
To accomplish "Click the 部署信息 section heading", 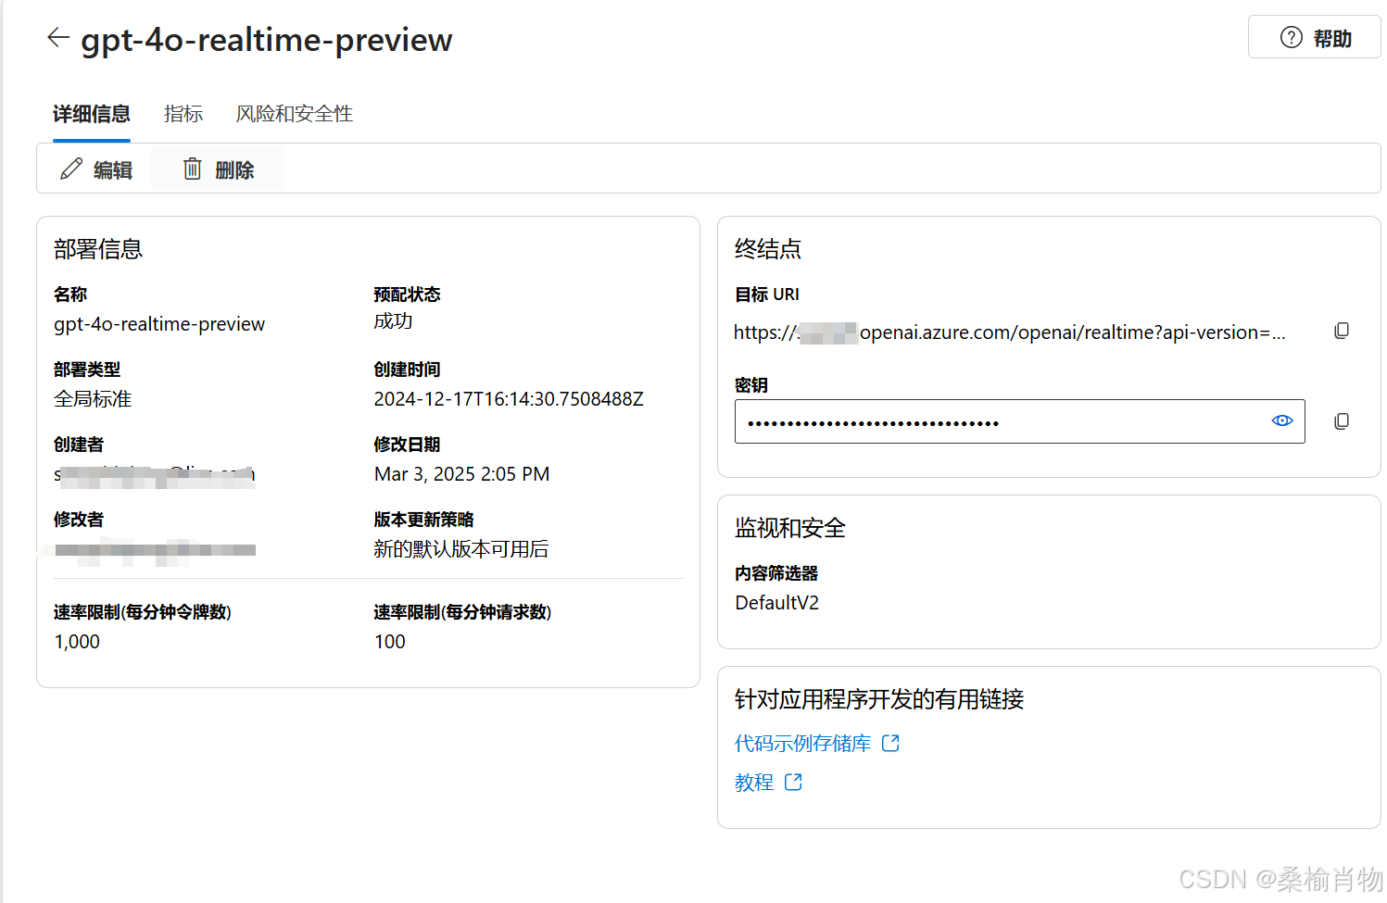I will coord(98,249).
